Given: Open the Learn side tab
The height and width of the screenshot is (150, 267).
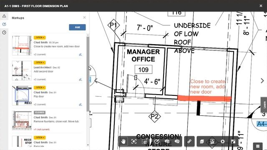Looking at the screenshot, I should 264,105.
